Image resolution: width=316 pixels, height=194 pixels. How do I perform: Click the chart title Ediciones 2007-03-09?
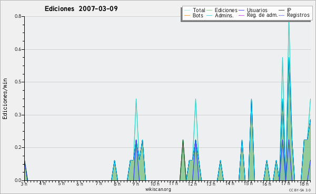click(x=81, y=9)
